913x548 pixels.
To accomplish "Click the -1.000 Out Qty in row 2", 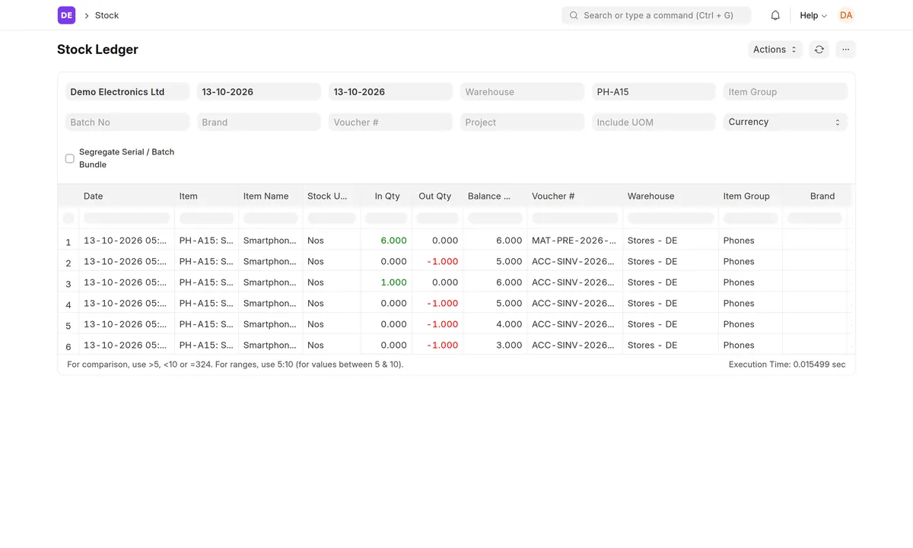I will [x=437, y=261].
